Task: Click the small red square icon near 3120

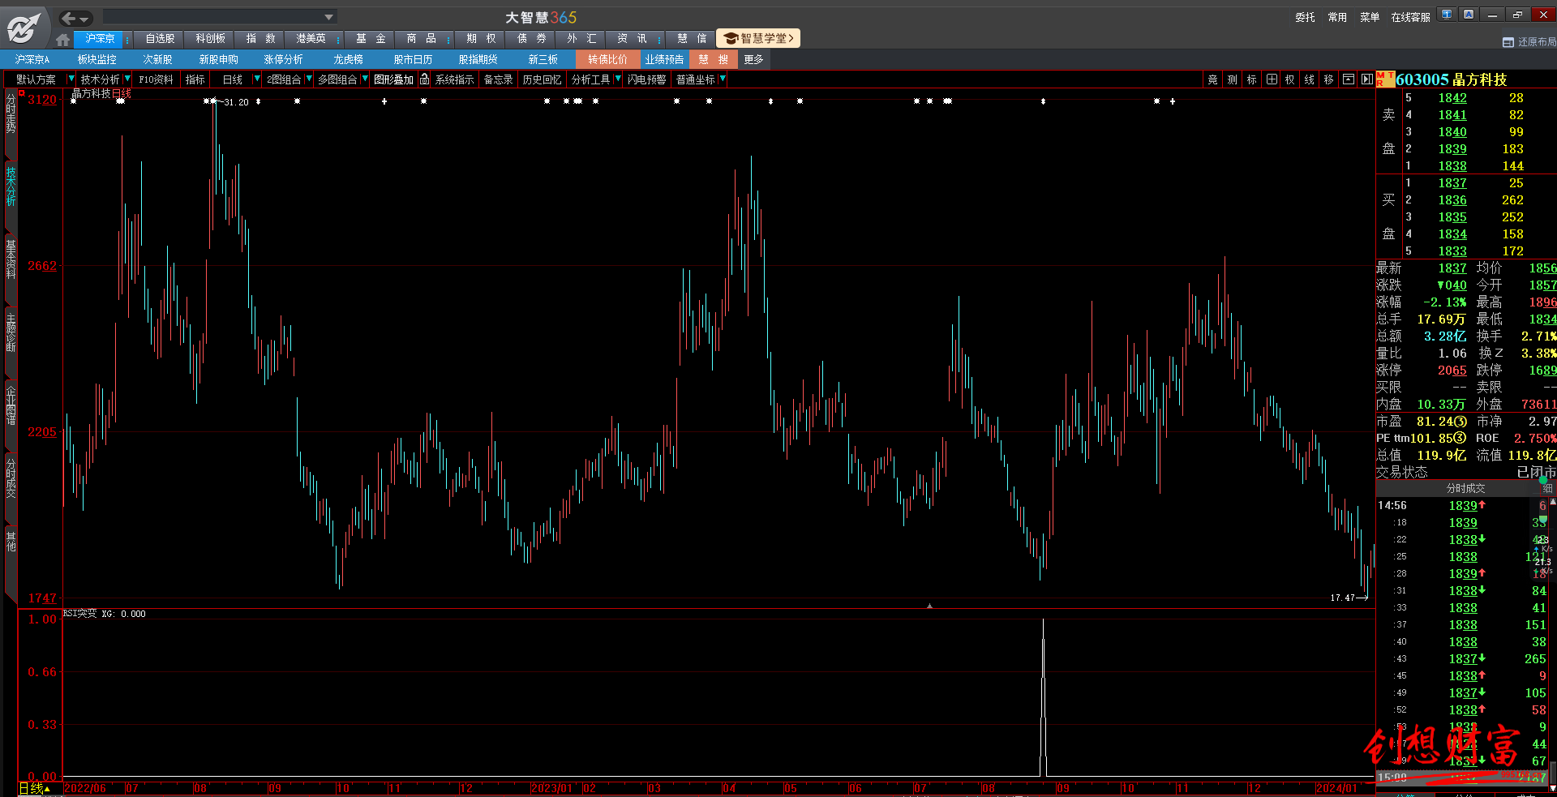Action: (22, 93)
